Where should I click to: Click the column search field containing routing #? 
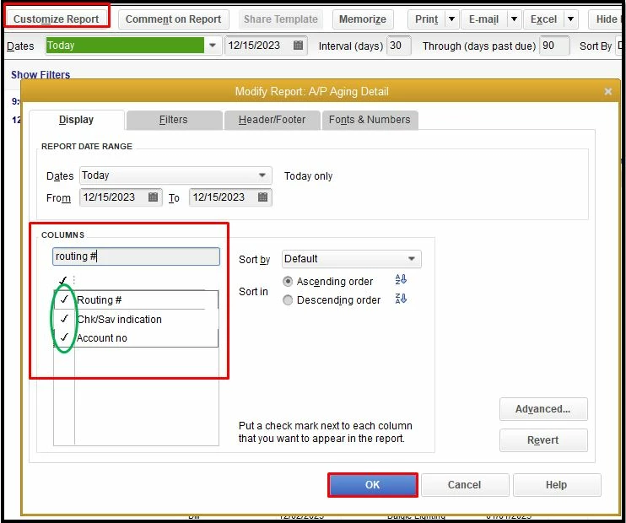[136, 256]
